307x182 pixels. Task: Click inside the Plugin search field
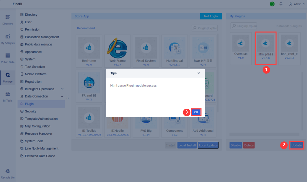[x=244, y=26]
